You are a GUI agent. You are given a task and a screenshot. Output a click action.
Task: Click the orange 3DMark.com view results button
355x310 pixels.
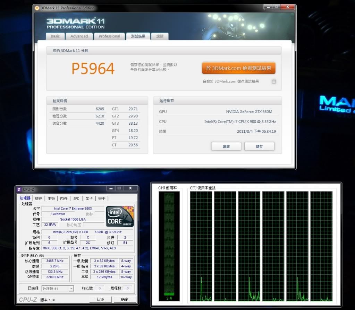(x=239, y=68)
